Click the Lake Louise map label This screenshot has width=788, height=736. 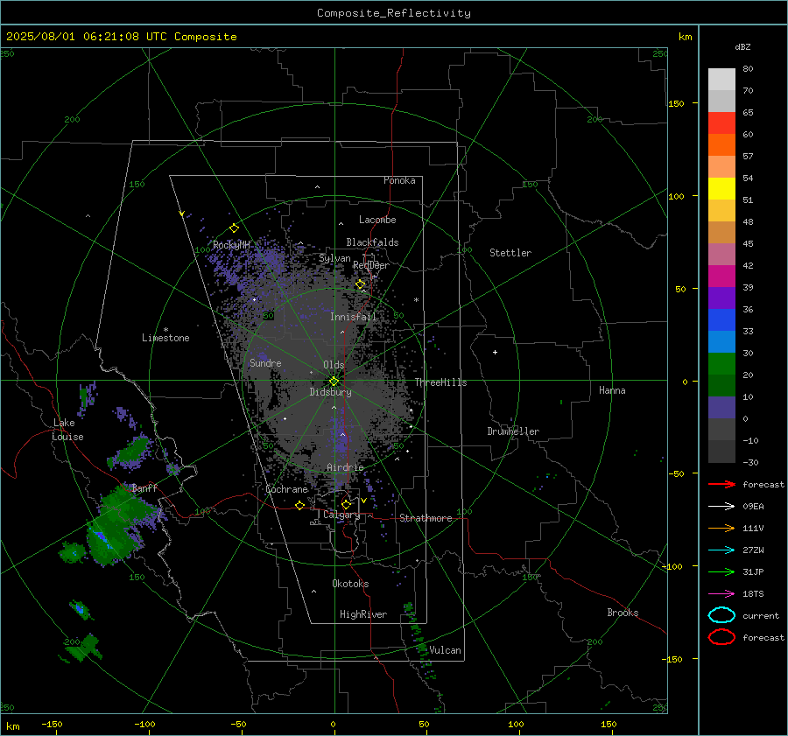click(x=67, y=430)
